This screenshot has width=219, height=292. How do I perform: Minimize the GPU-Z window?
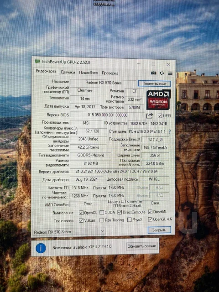coord(139,64)
